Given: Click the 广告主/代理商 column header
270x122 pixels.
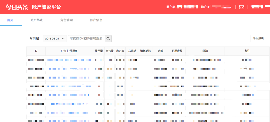Looking at the screenshot, I should pos(69,51).
